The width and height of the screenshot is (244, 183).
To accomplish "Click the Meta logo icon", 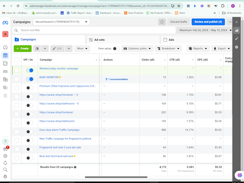I will (5, 23).
